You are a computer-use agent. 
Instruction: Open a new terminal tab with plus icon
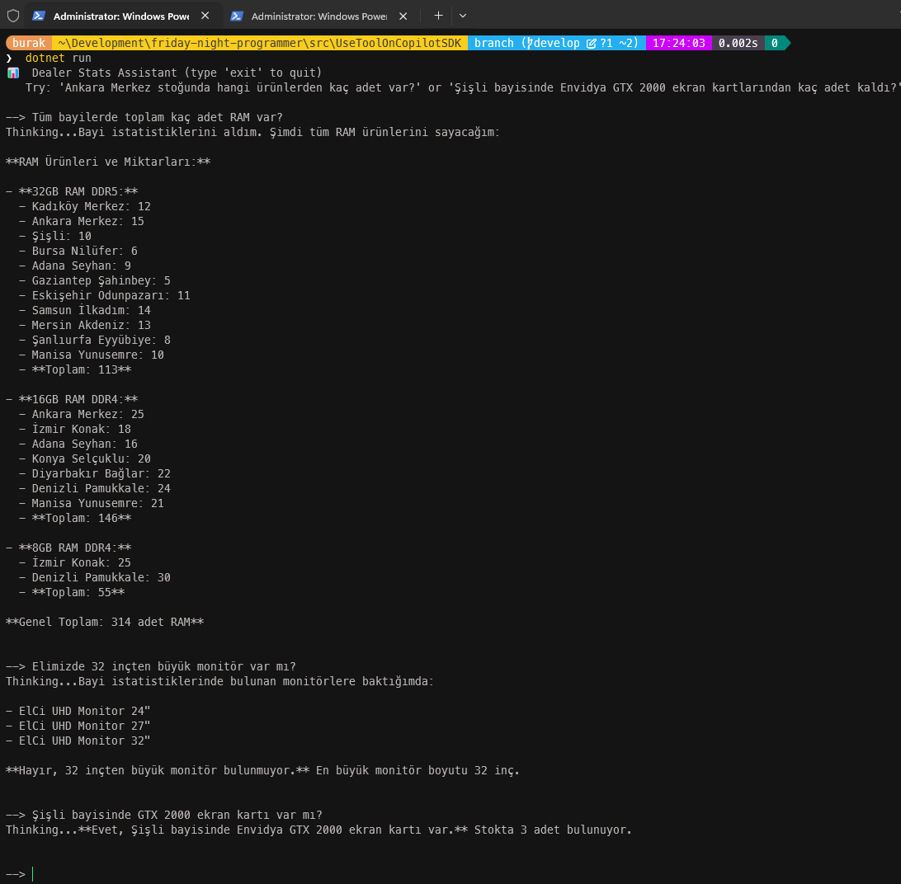438,16
